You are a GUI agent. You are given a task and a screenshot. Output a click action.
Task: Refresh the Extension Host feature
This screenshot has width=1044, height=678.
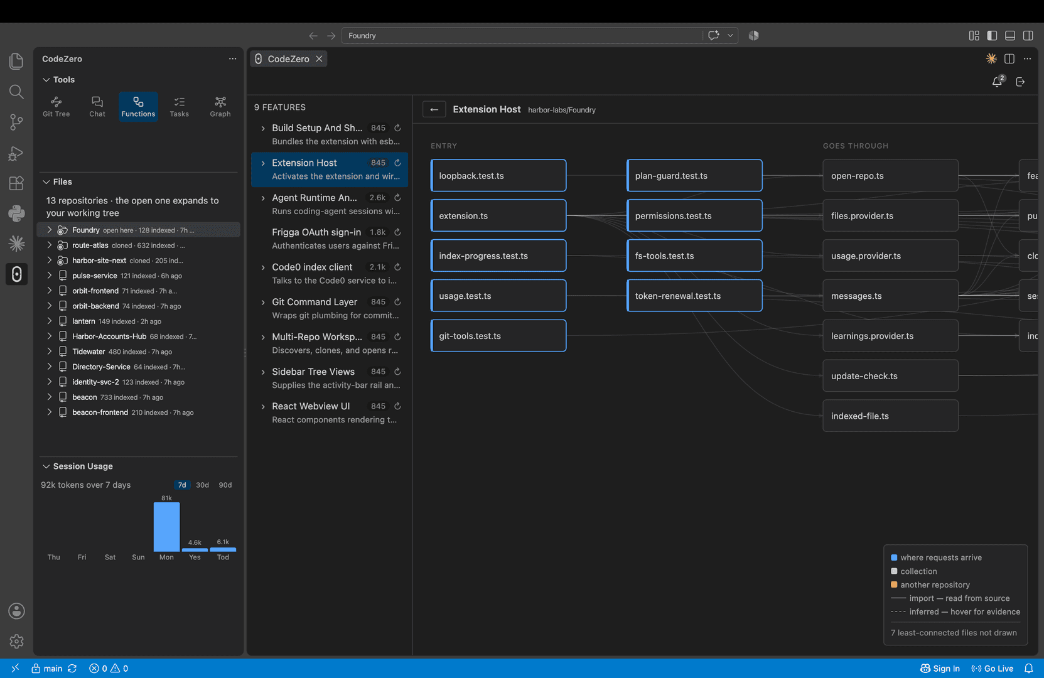pos(397,163)
